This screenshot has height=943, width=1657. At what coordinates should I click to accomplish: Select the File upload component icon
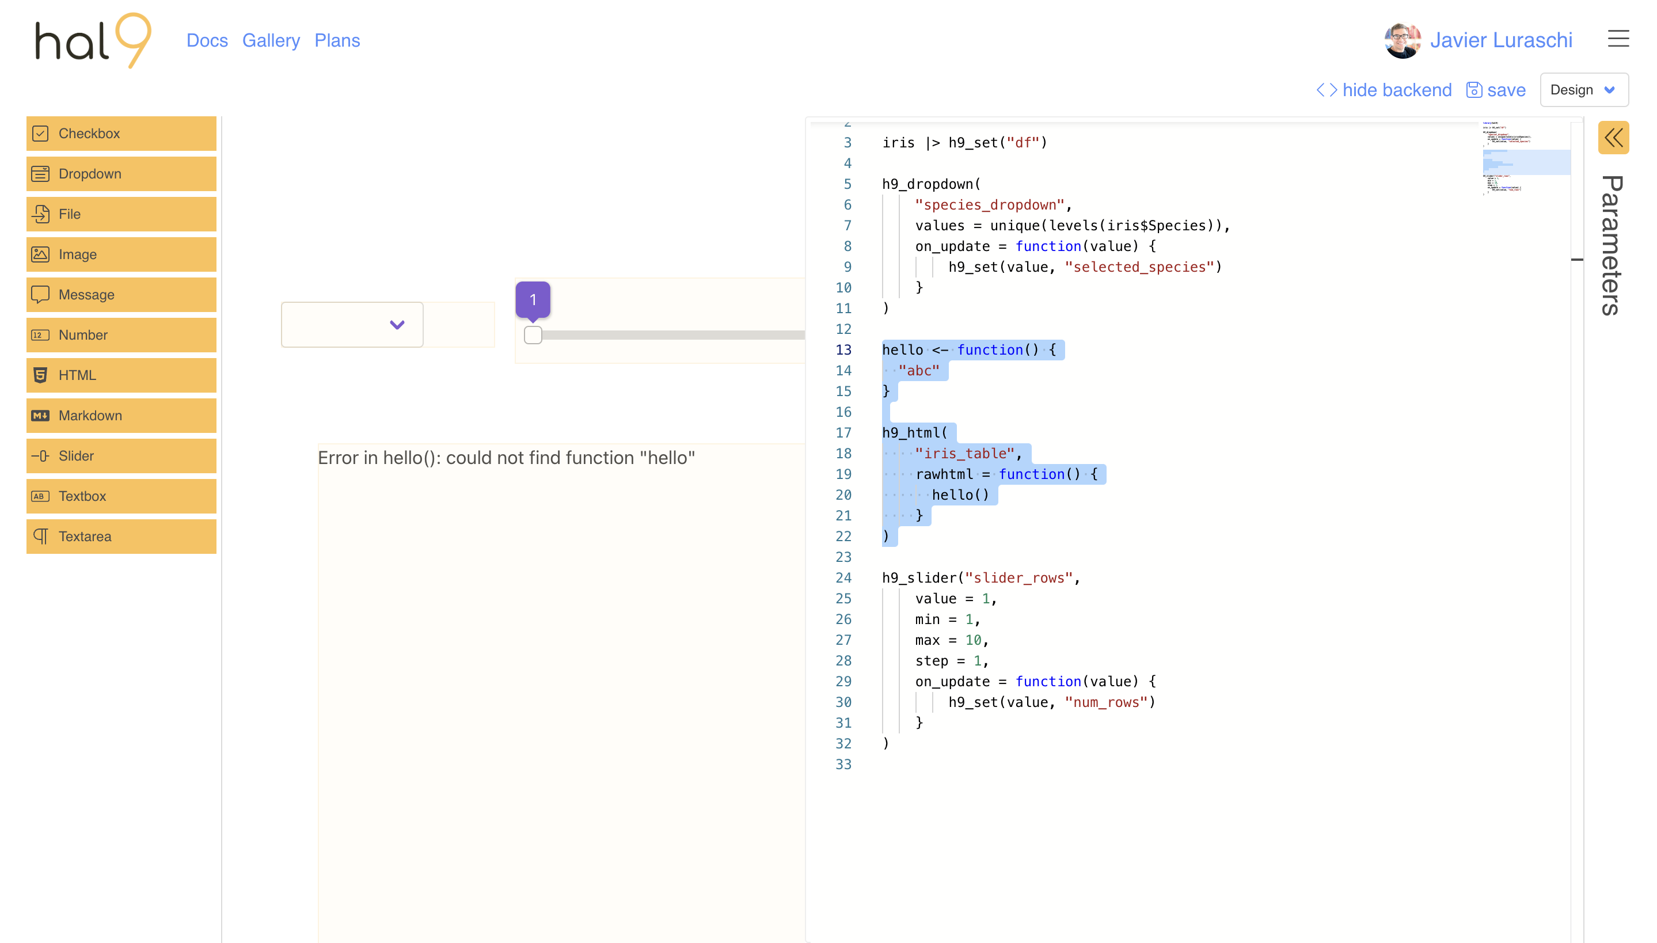(x=40, y=214)
